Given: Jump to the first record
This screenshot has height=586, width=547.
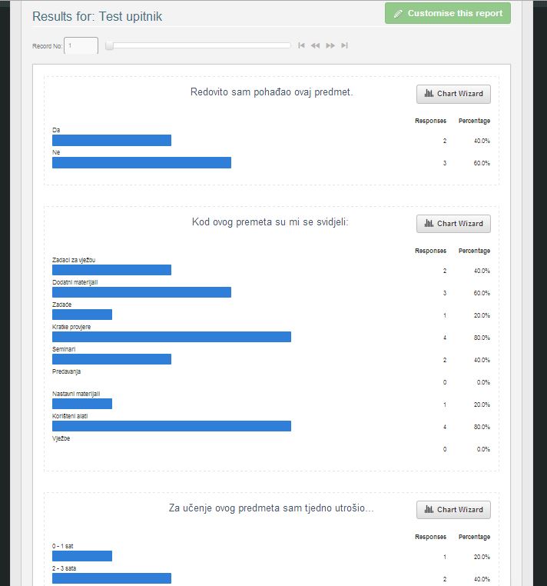Looking at the screenshot, I should tap(302, 46).
